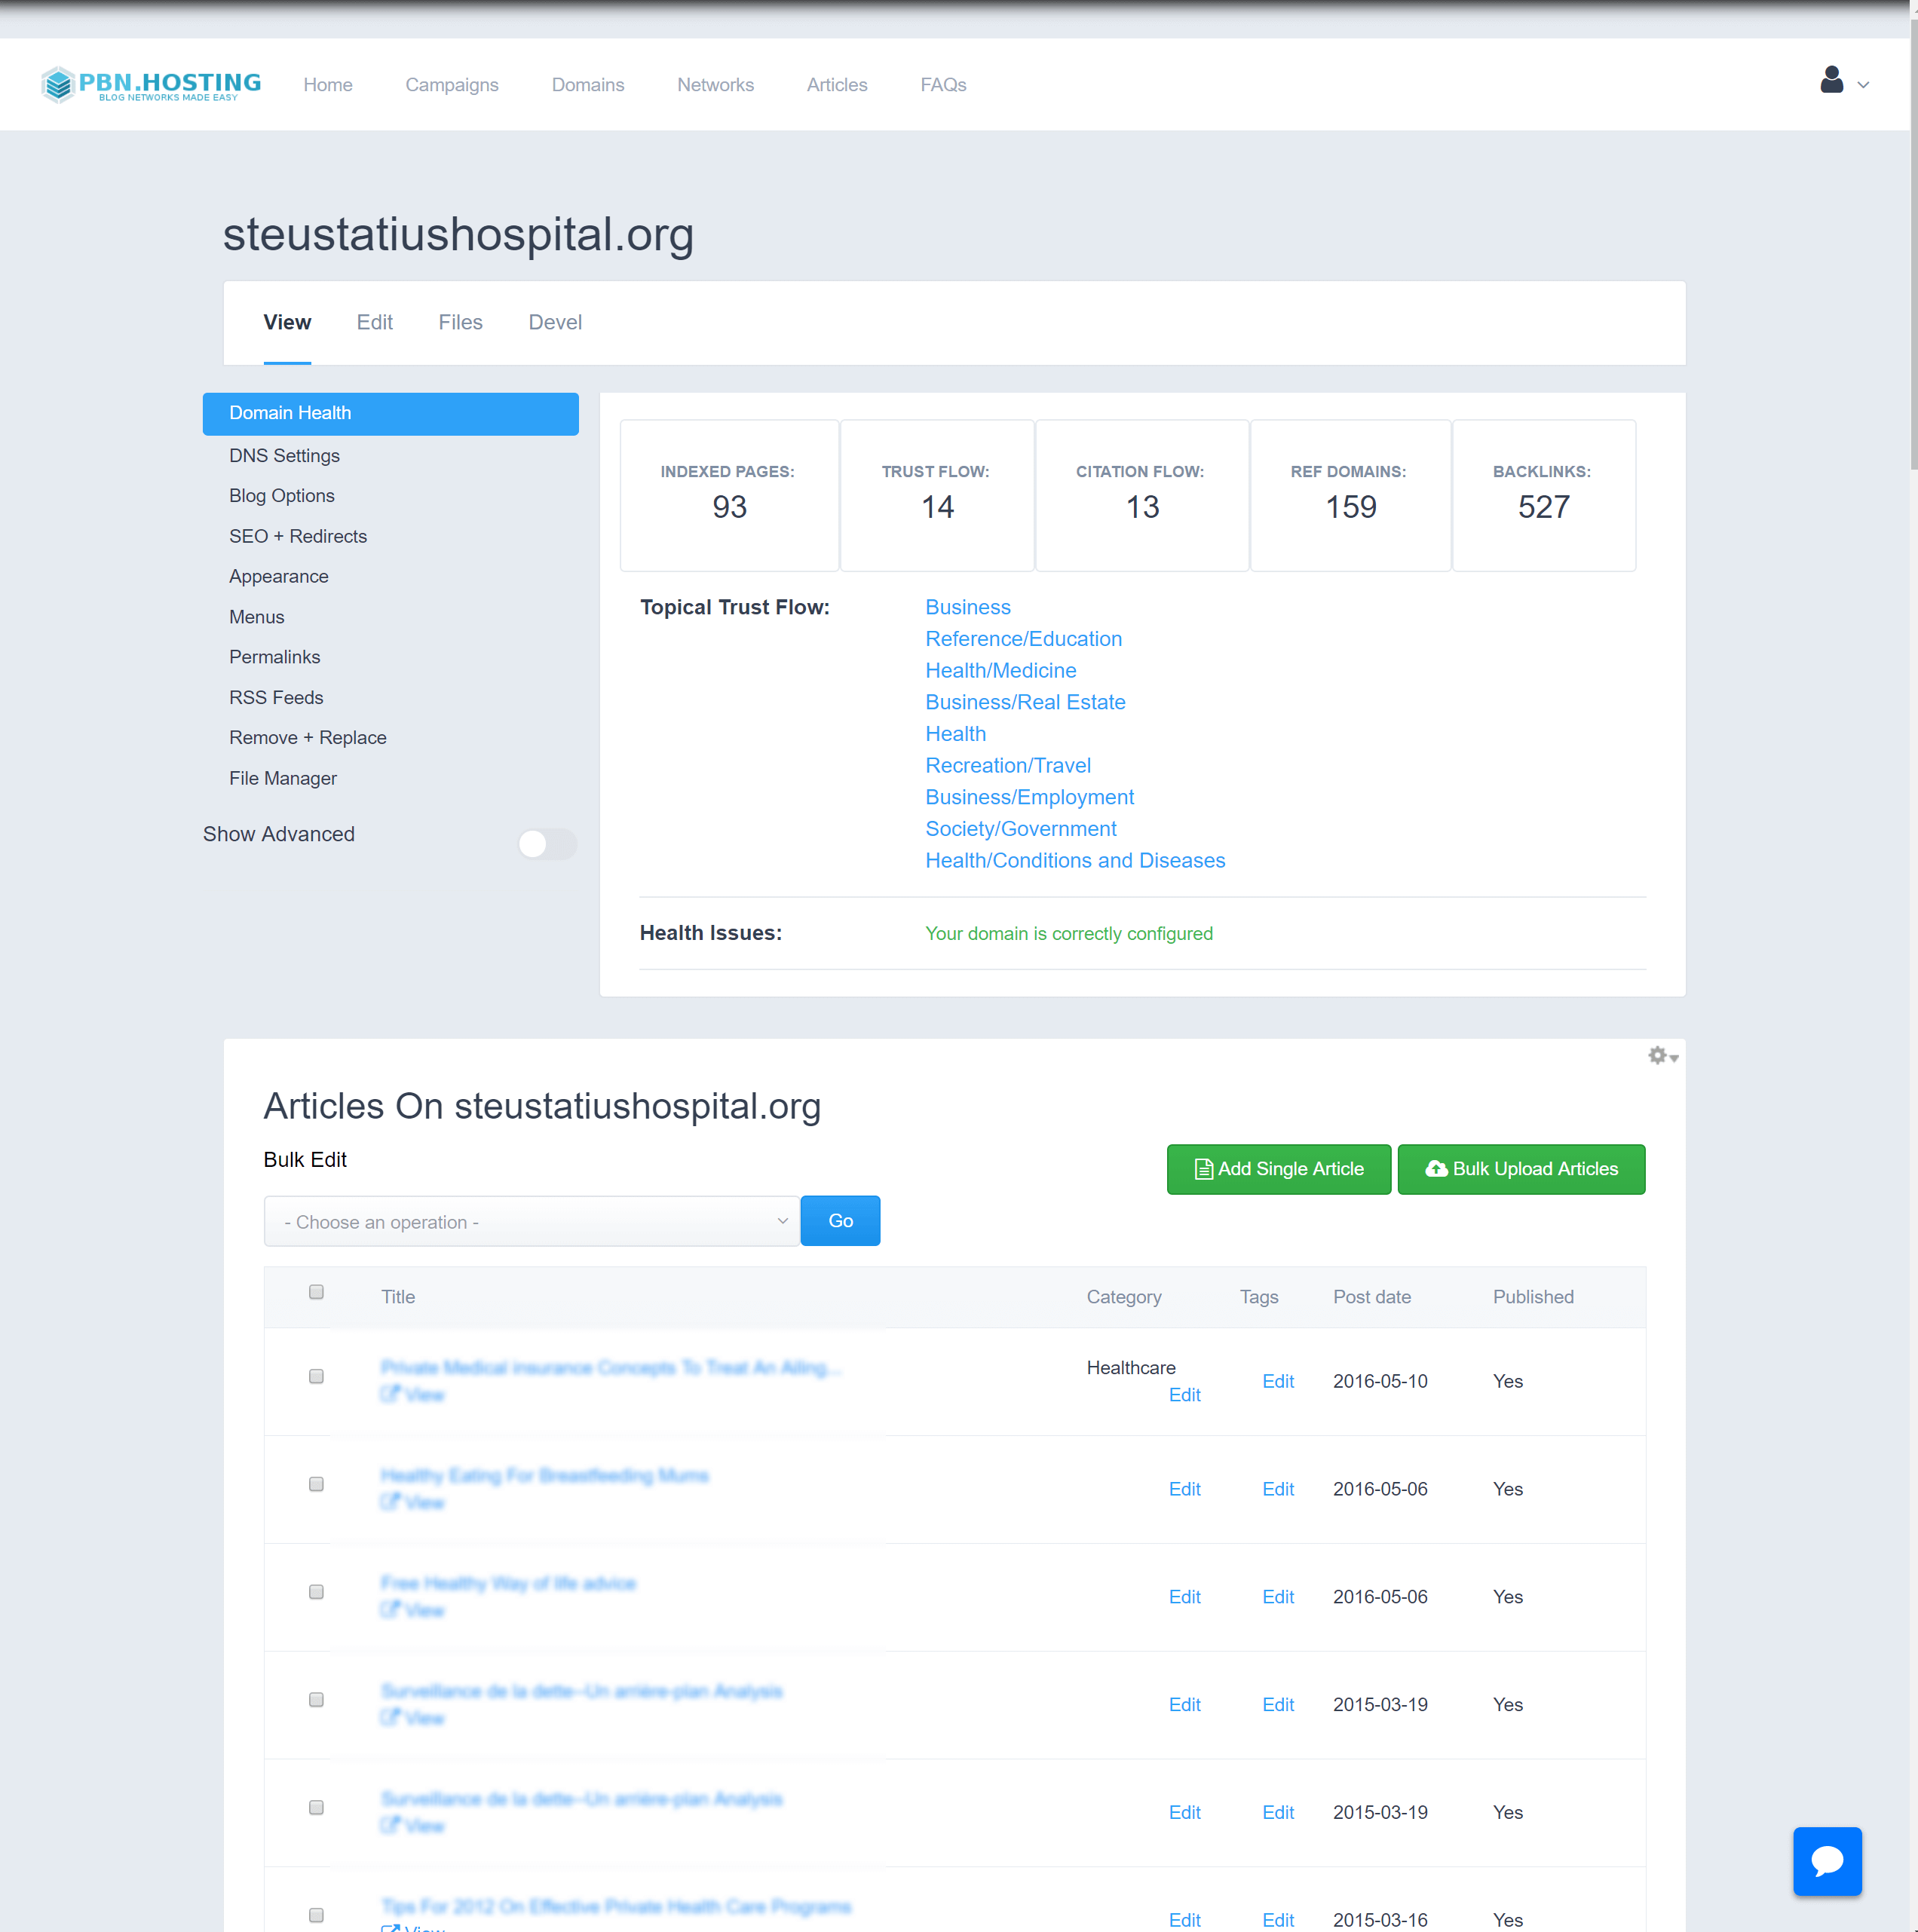The image size is (1918, 1932).
Task: Open Campaigns in top navigation
Action: click(452, 85)
